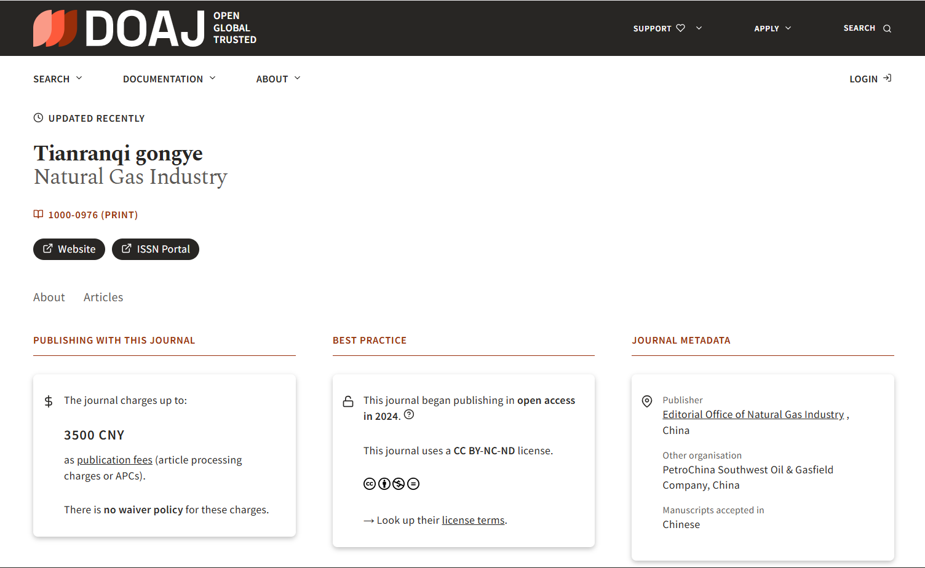The width and height of the screenshot is (925, 568).
Task: Expand the Documentation menu
Action: [169, 79]
